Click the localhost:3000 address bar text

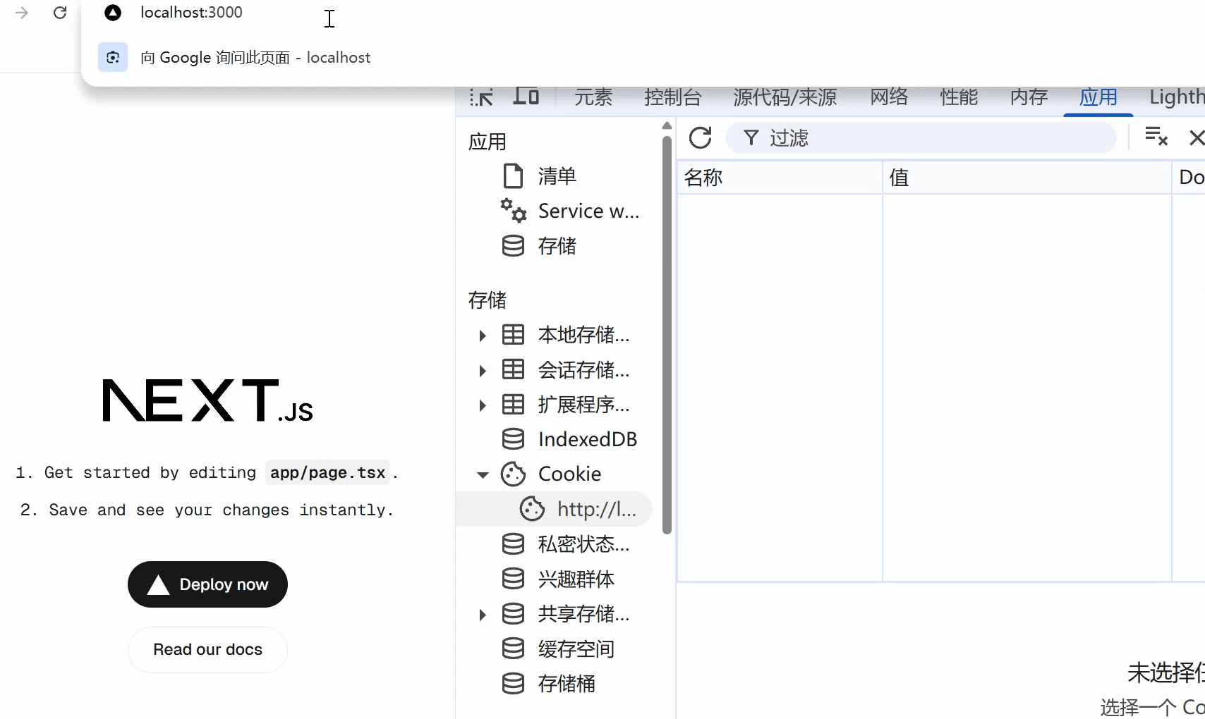[191, 13]
